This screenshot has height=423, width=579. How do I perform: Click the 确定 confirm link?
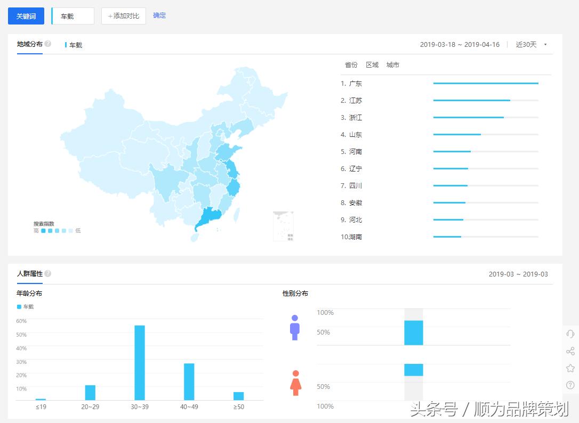pyautogui.click(x=159, y=15)
